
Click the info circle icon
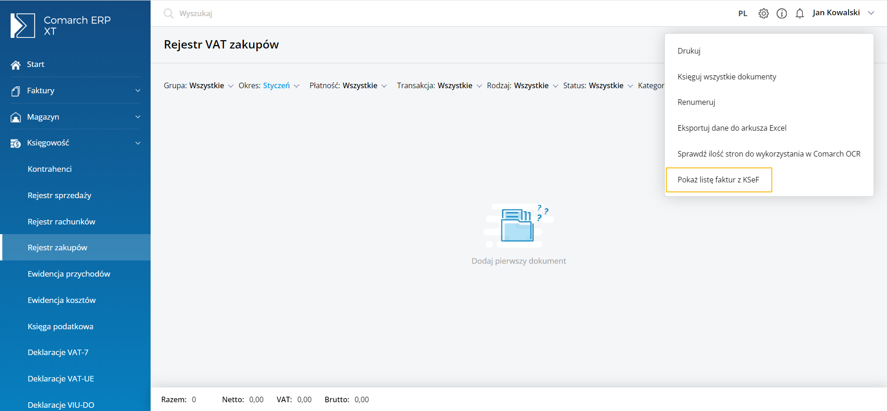click(x=782, y=13)
